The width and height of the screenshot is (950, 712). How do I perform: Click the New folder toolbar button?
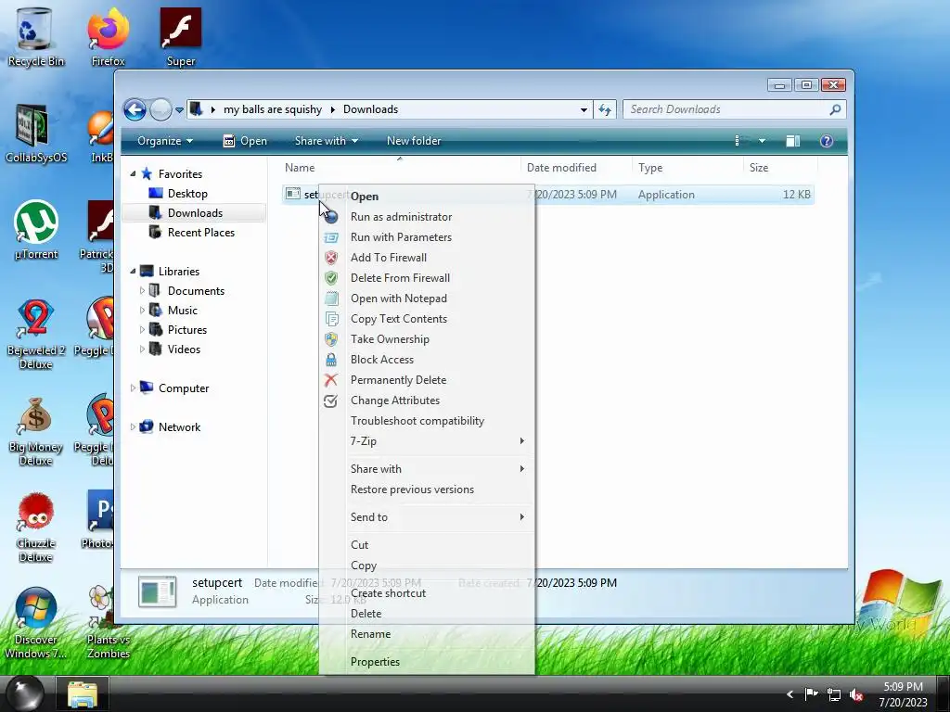[414, 141]
